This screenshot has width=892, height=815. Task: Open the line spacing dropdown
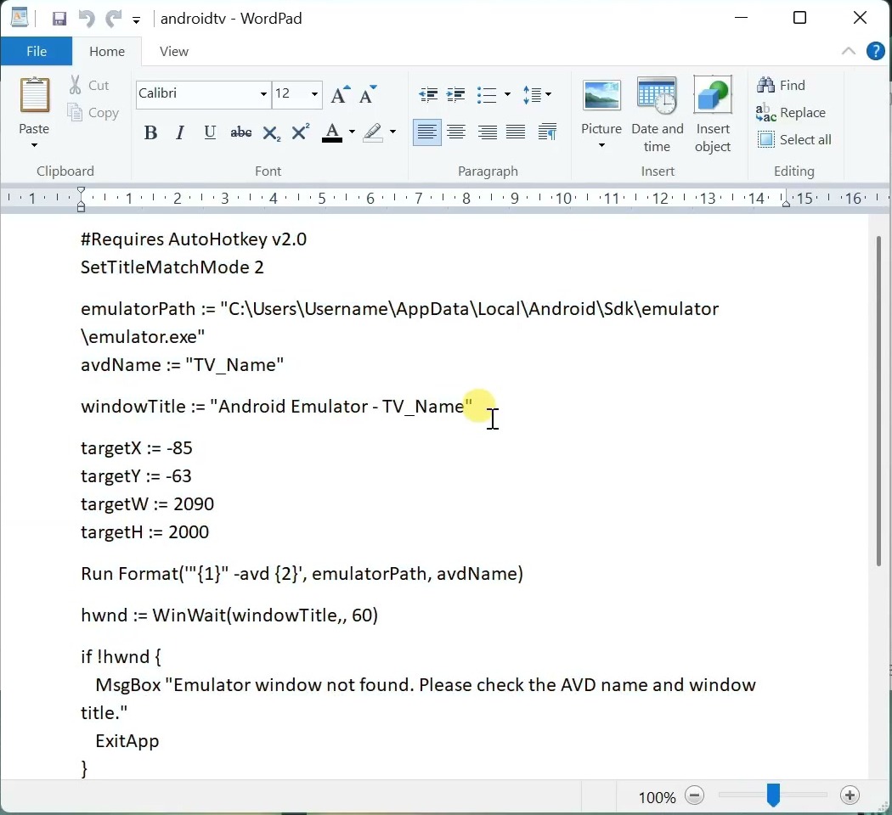[536, 94]
